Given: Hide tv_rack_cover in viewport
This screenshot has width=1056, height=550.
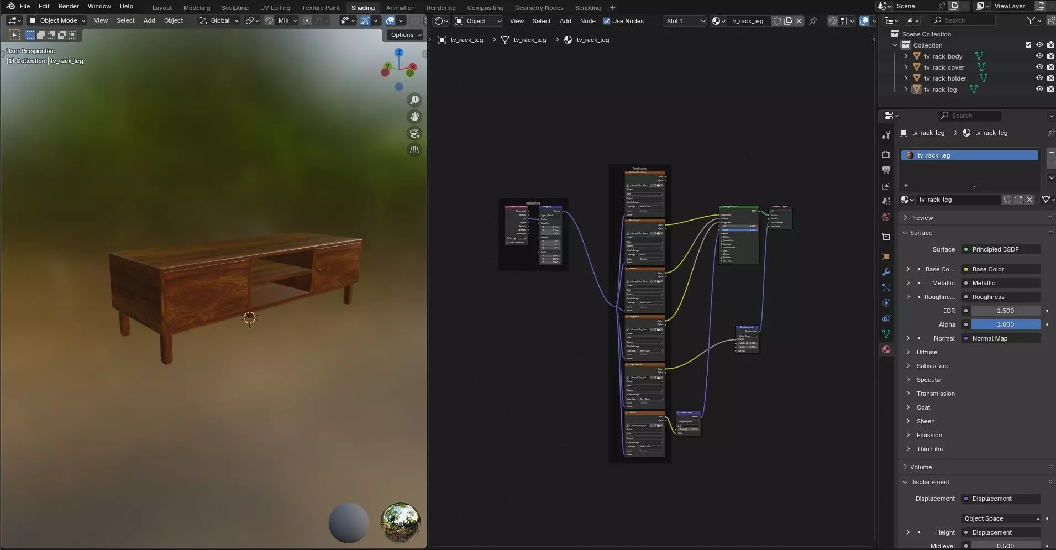Looking at the screenshot, I should click(x=1039, y=67).
